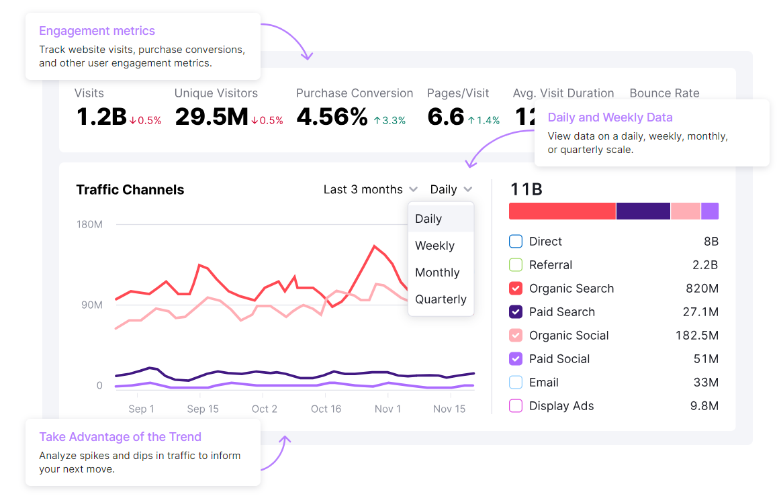Click the 11B total value
The image size is (779, 498).
(x=526, y=189)
